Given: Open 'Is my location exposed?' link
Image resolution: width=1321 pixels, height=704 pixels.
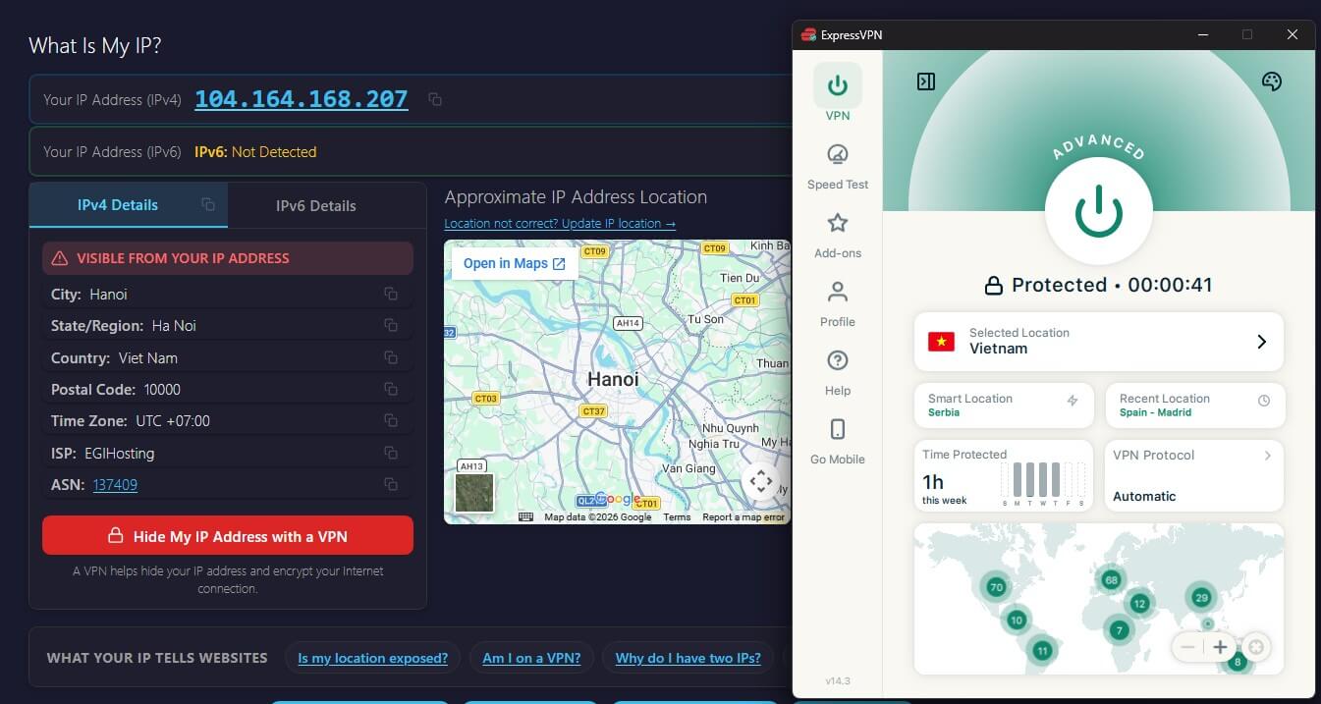Looking at the screenshot, I should [x=372, y=658].
